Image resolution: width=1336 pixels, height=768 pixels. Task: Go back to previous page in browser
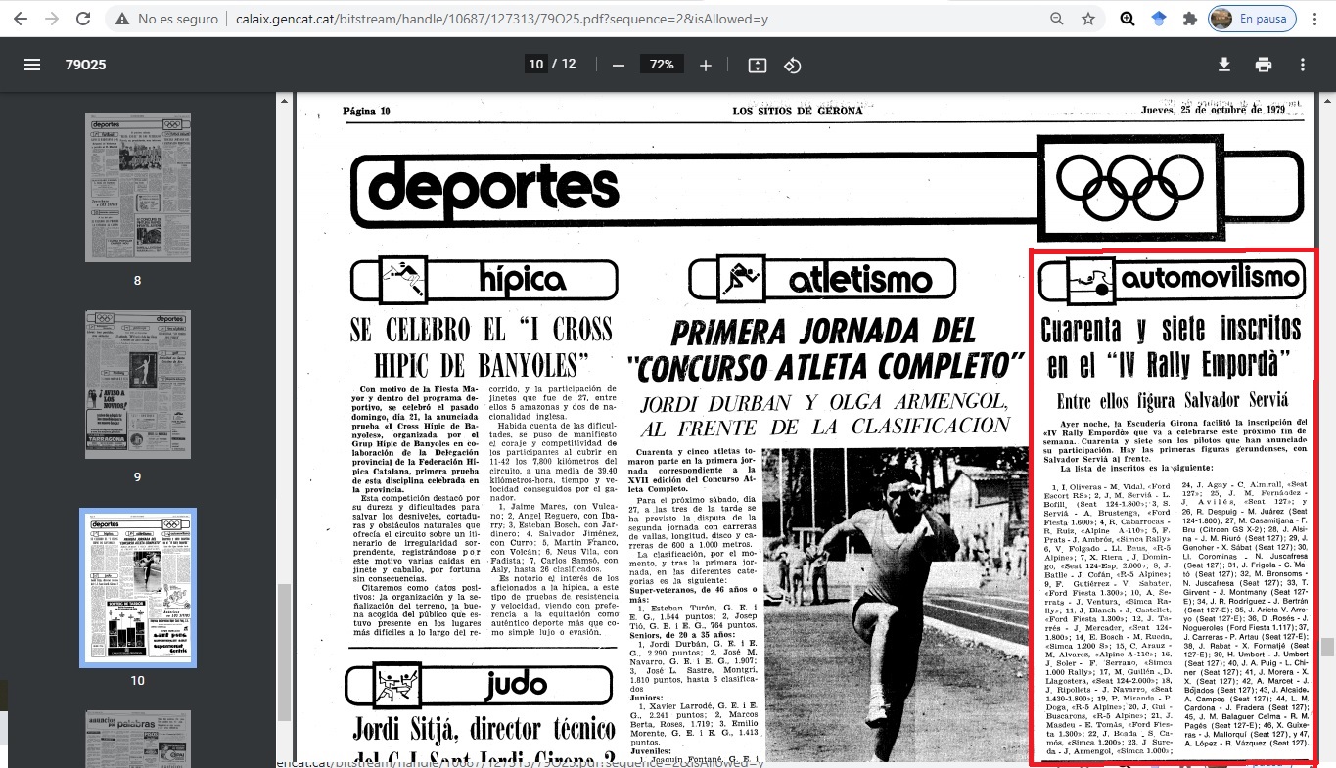pos(23,19)
